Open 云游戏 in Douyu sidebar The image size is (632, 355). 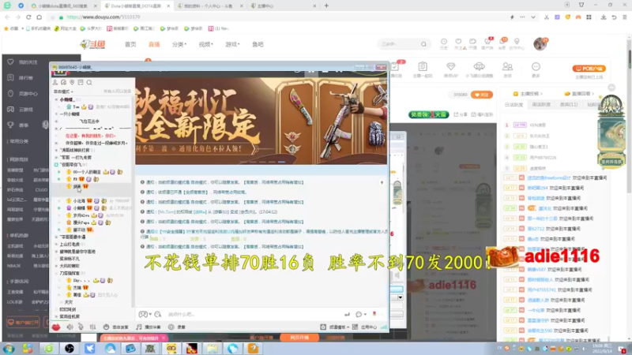click(x=26, y=110)
